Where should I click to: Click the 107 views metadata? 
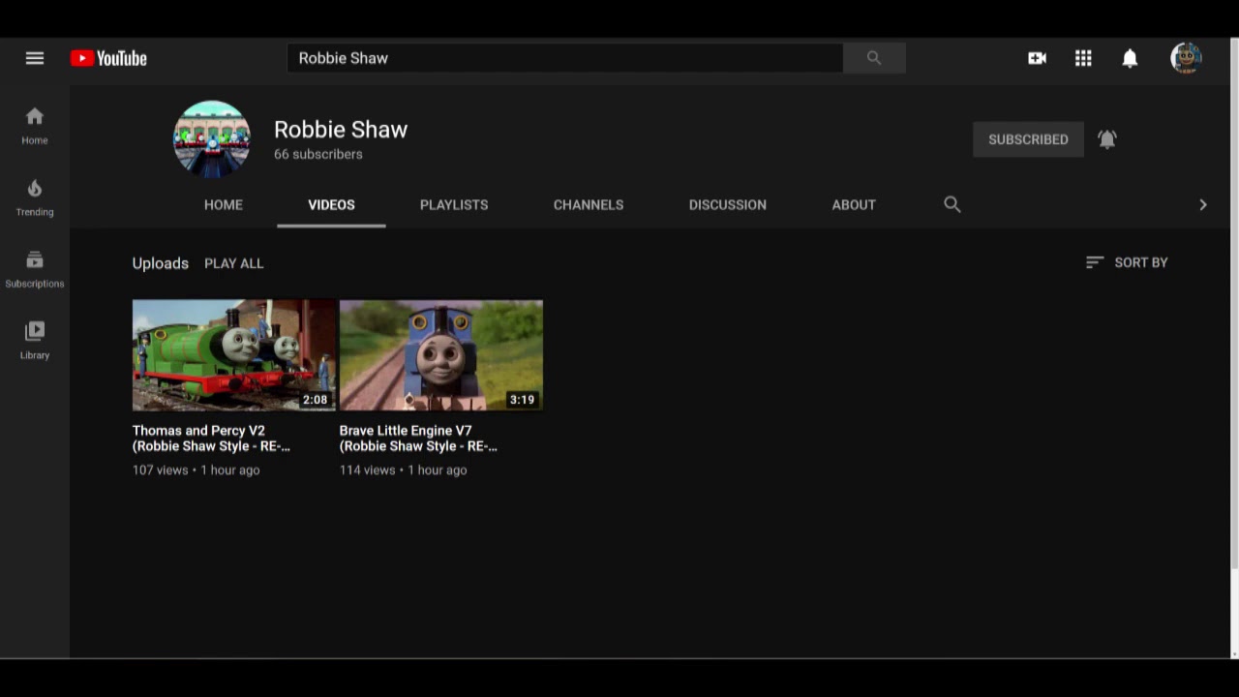click(x=161, y=470)
